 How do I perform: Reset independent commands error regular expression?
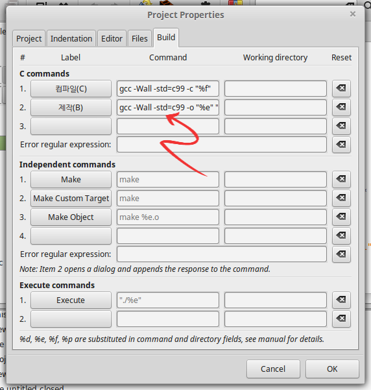[x=341, y=254]
